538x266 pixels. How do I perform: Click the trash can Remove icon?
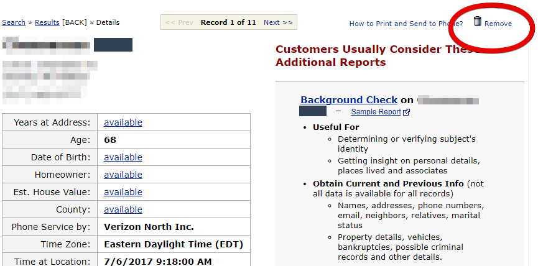477,21
